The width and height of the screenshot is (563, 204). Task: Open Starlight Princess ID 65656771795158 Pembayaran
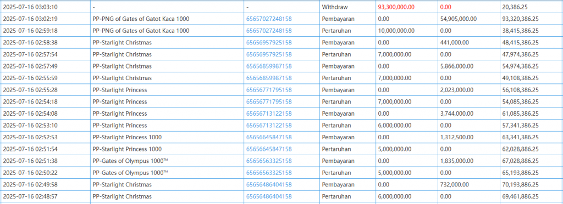[269, 90]
